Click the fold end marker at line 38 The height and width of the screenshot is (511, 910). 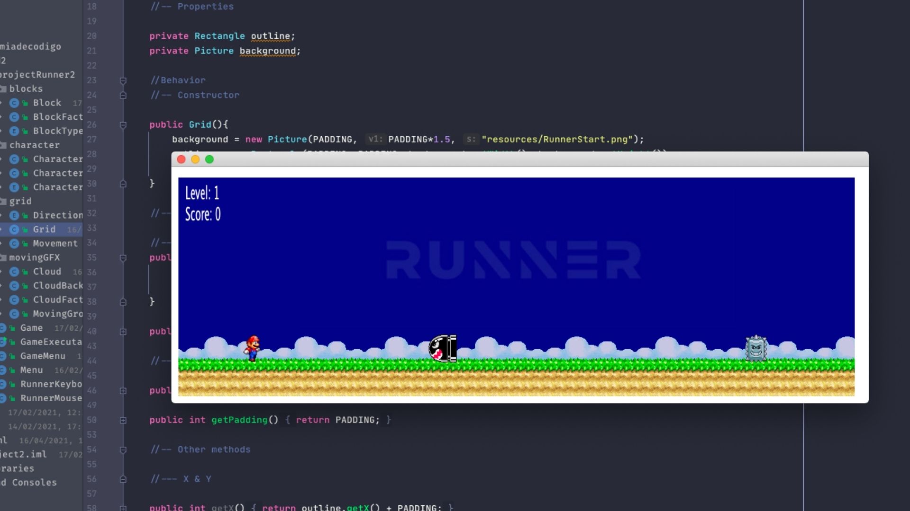123,302
